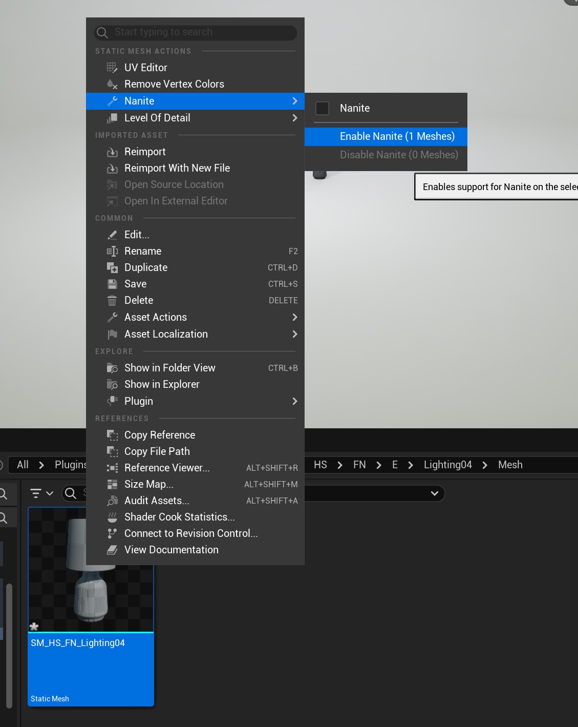This screenshot has height=727, width=578.
Task: Click the HS breadcrumb folder
Action: 320,465
